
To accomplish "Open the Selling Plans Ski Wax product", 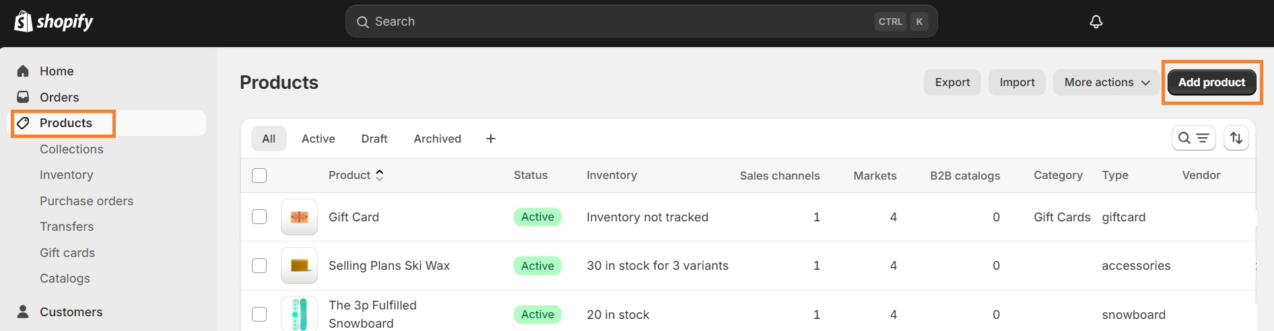I will coord(389,265).
